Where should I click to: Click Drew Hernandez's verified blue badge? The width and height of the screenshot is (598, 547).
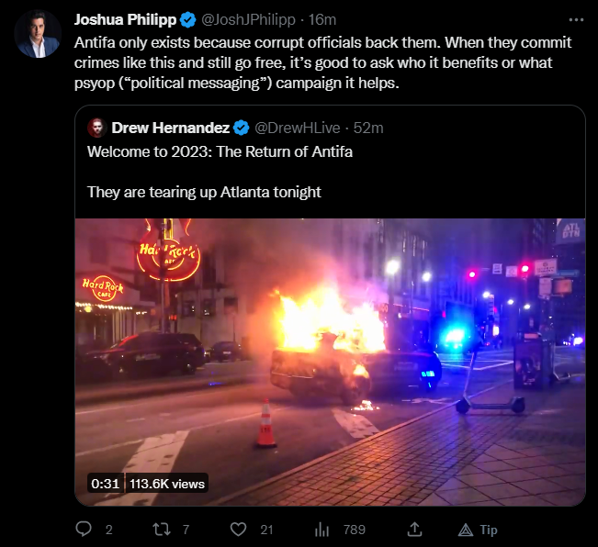(241, 128)
